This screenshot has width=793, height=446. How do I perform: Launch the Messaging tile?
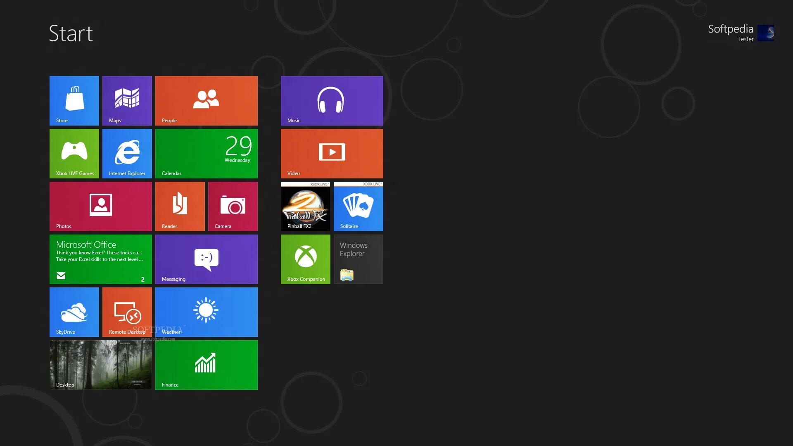(207, 259)
